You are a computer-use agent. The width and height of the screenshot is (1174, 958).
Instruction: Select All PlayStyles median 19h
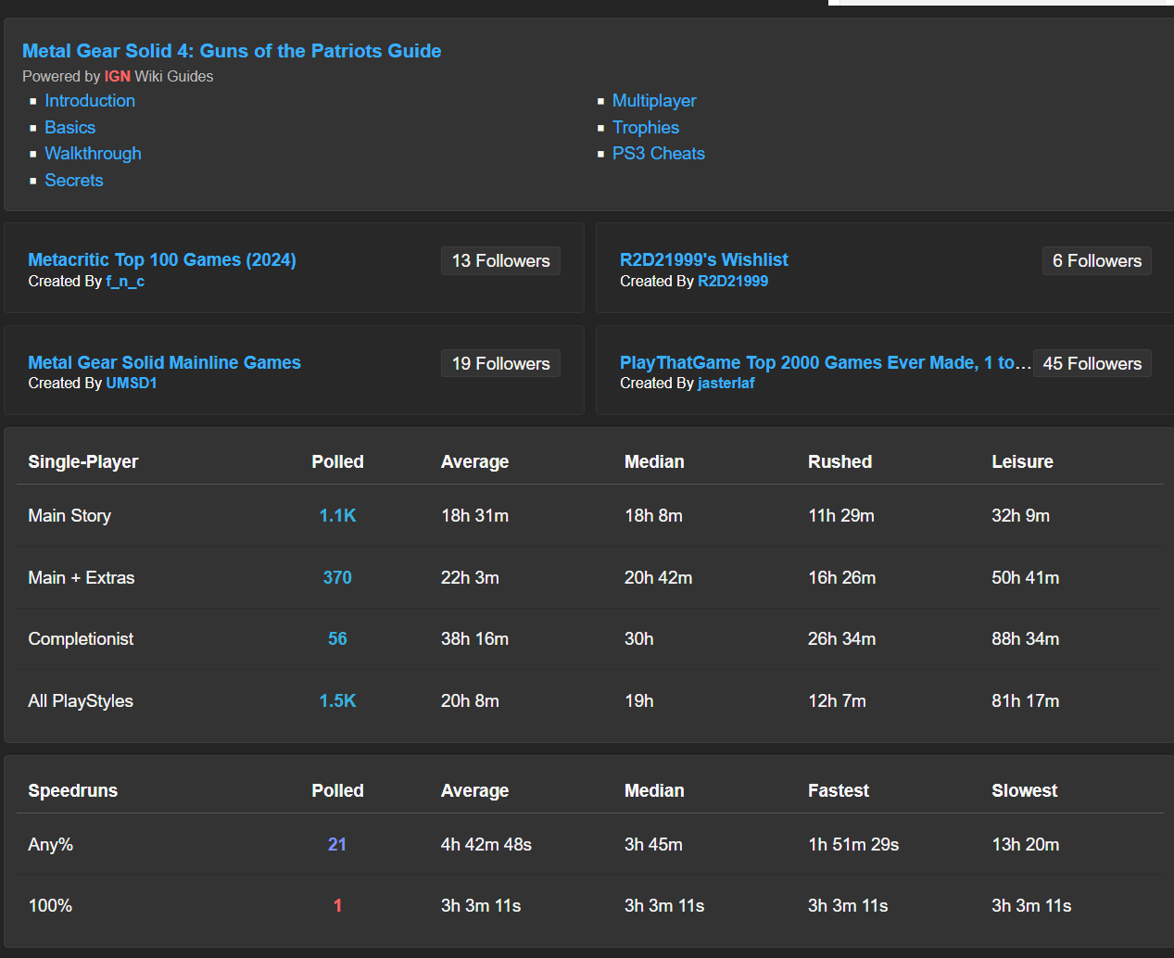[x=639, y=701]
